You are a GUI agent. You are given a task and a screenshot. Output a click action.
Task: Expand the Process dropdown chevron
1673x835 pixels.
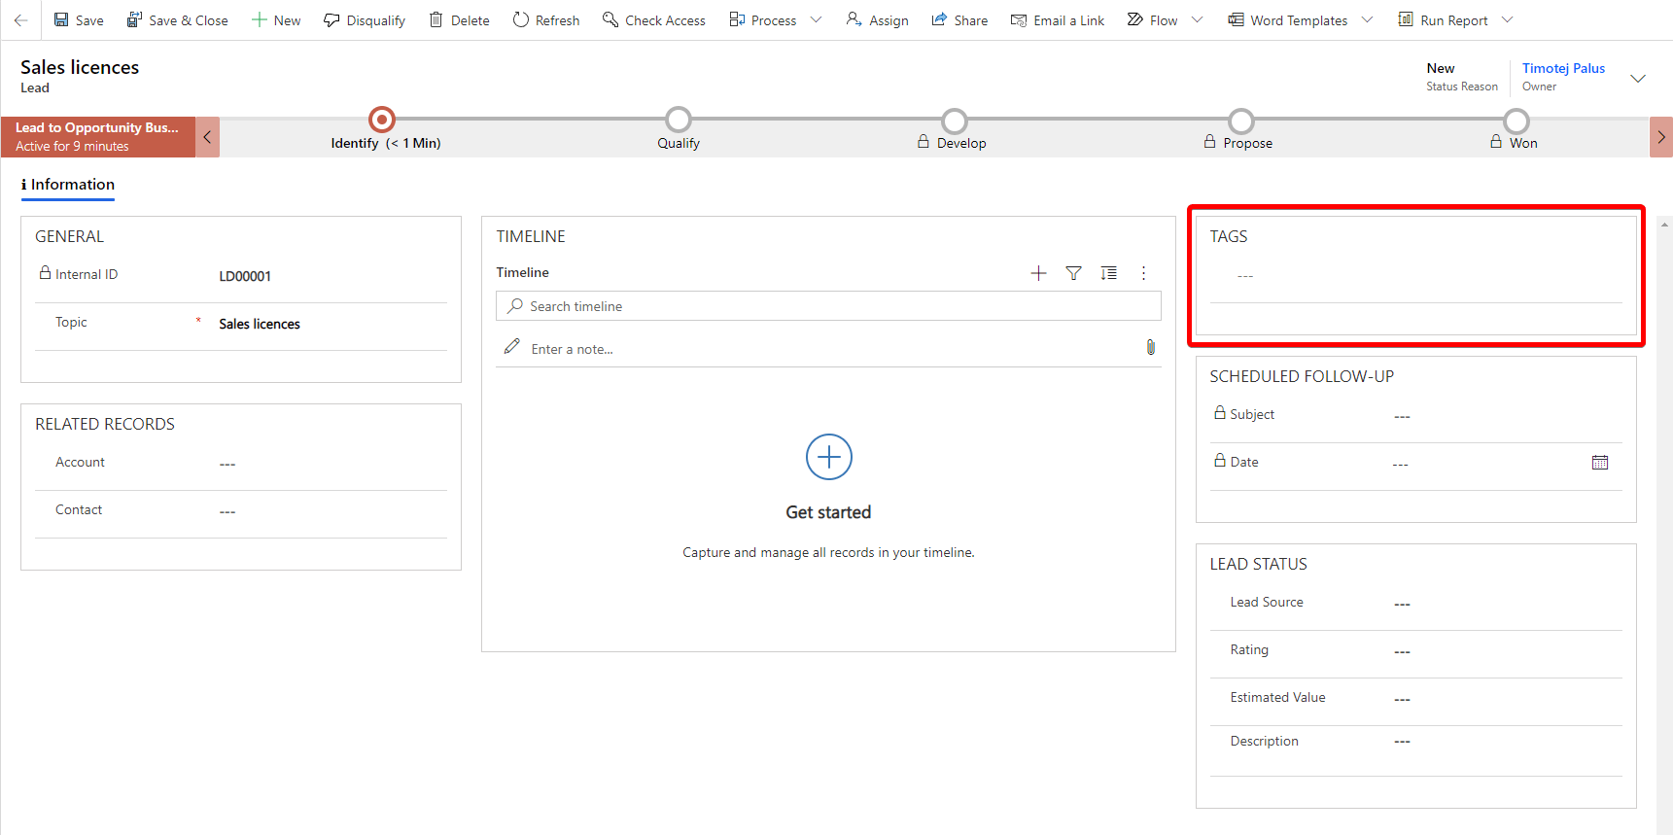(x=816, y=19)
